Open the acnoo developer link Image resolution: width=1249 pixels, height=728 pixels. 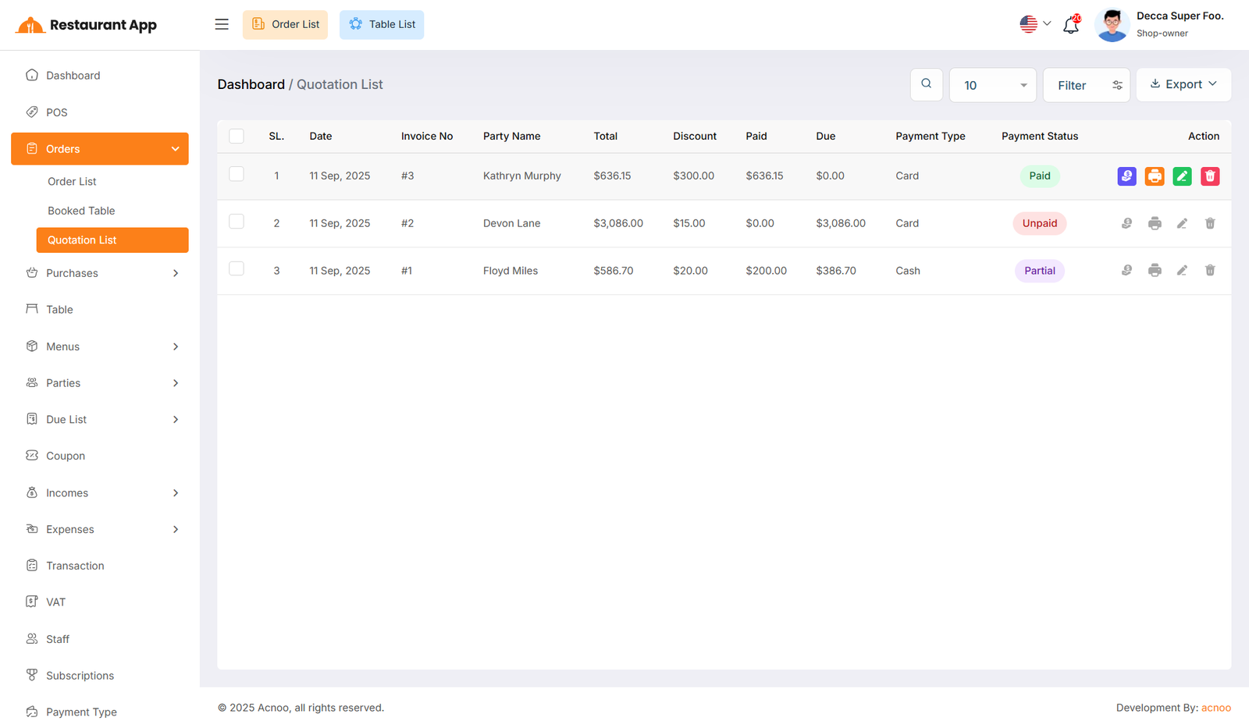point(1215,708)
